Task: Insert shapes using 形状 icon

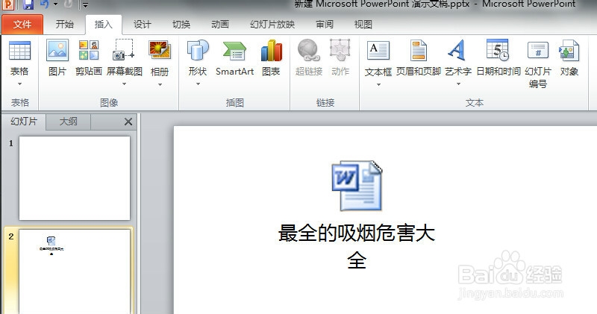Action: pyautogui.click(x=198, y=51)
